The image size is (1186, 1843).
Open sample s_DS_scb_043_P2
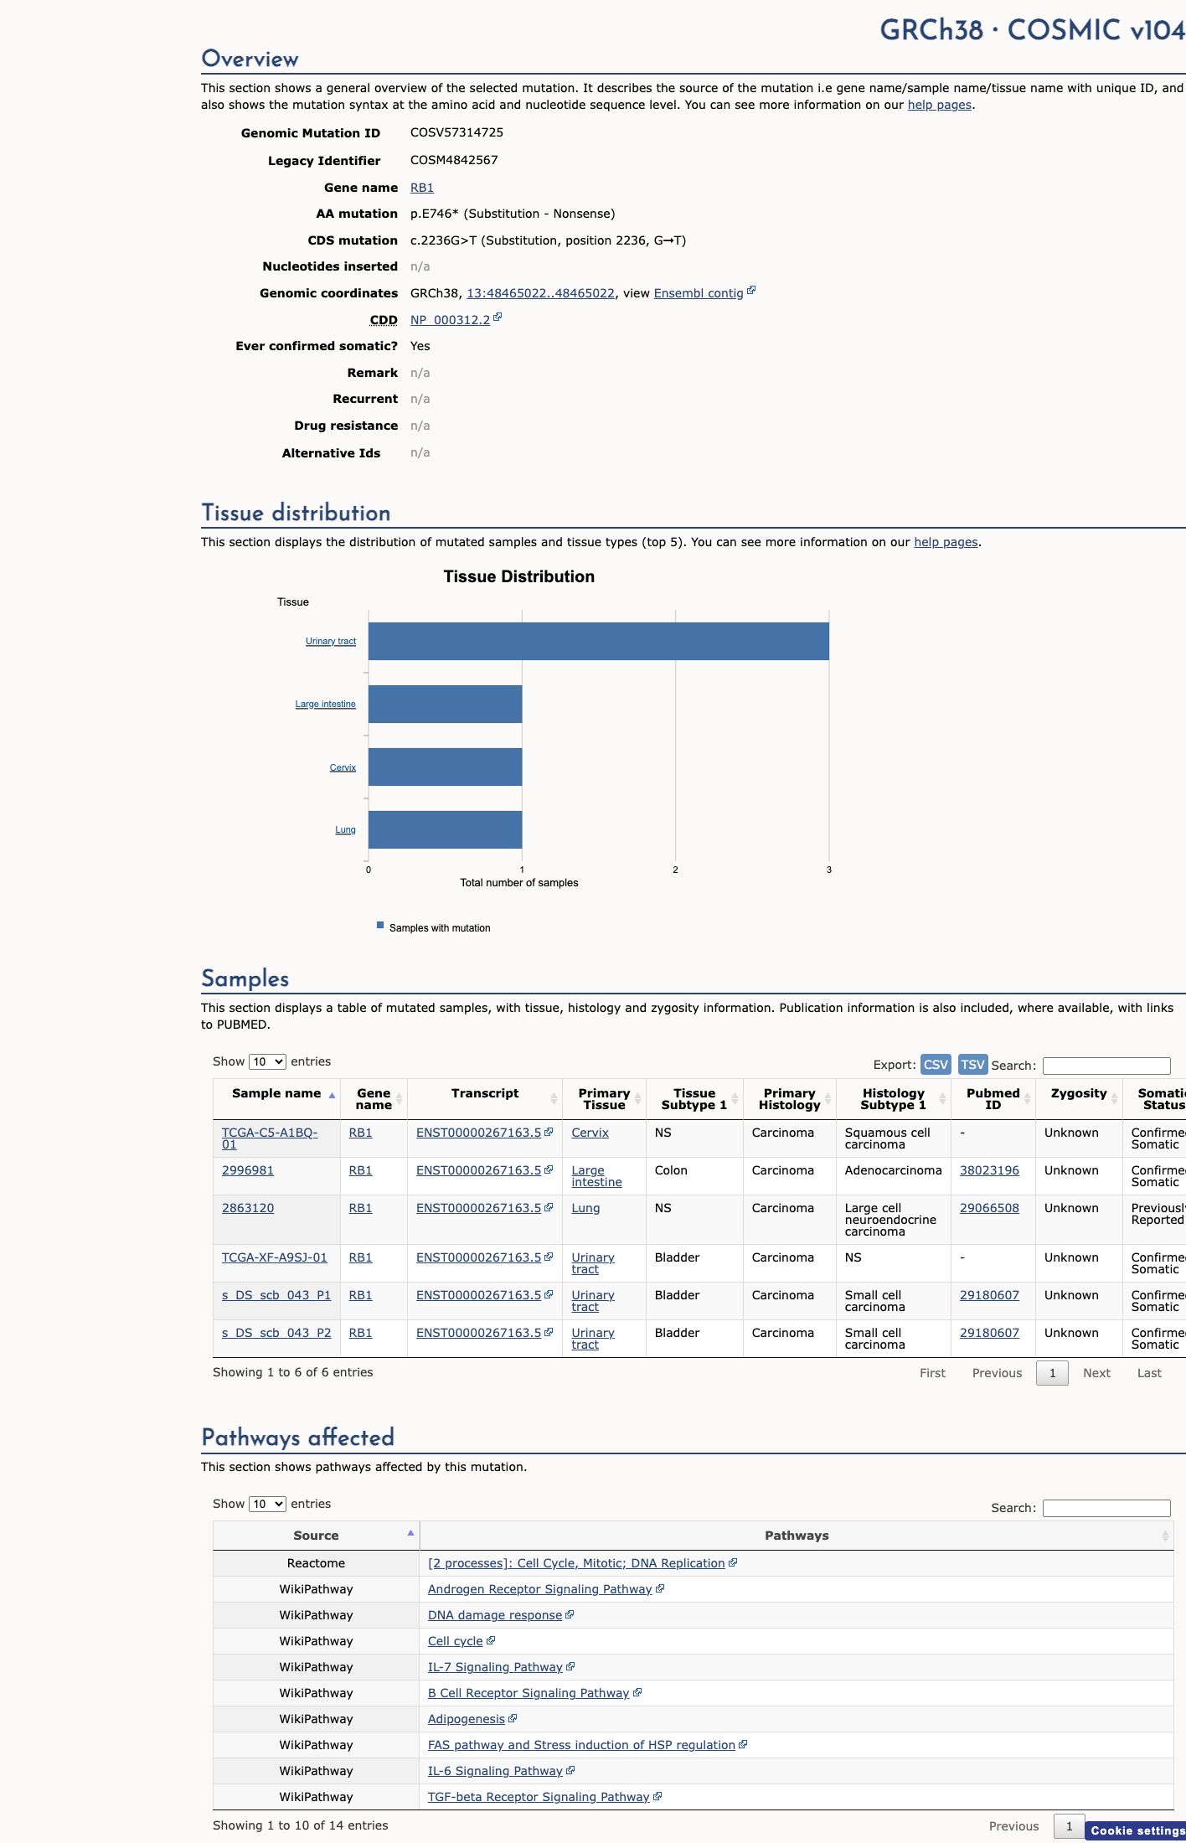click(x=276, y=1333)
